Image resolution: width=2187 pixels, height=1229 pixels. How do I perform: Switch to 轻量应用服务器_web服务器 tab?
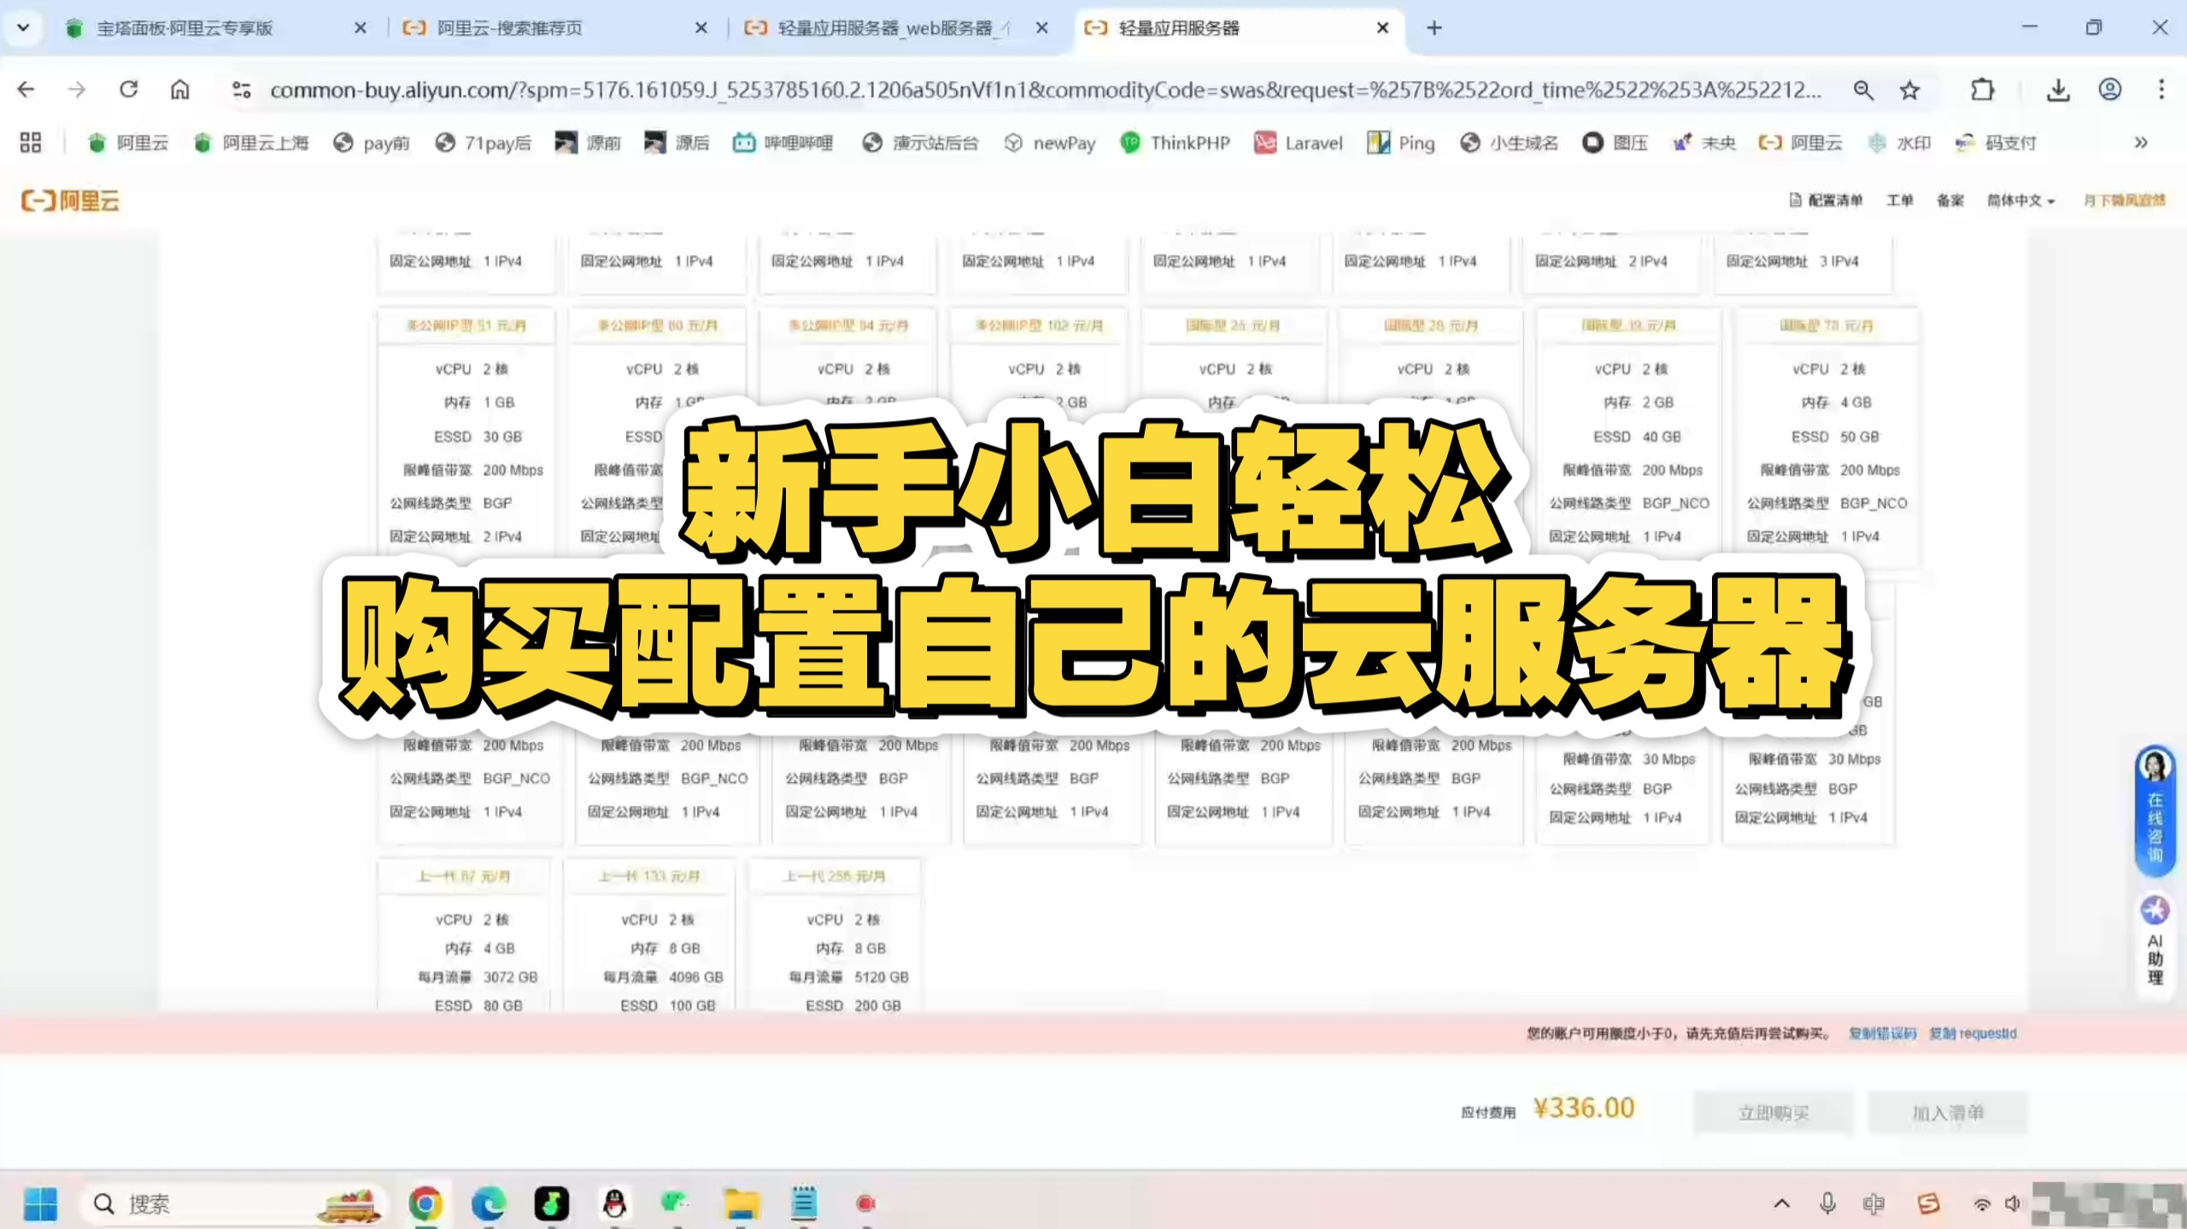(x=897, y=28)
